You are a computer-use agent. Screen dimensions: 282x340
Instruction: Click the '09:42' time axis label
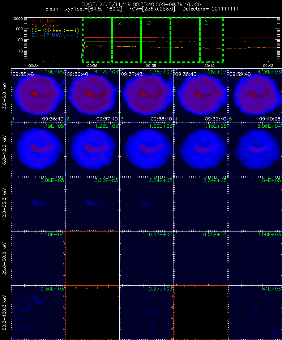coord(268,65)
